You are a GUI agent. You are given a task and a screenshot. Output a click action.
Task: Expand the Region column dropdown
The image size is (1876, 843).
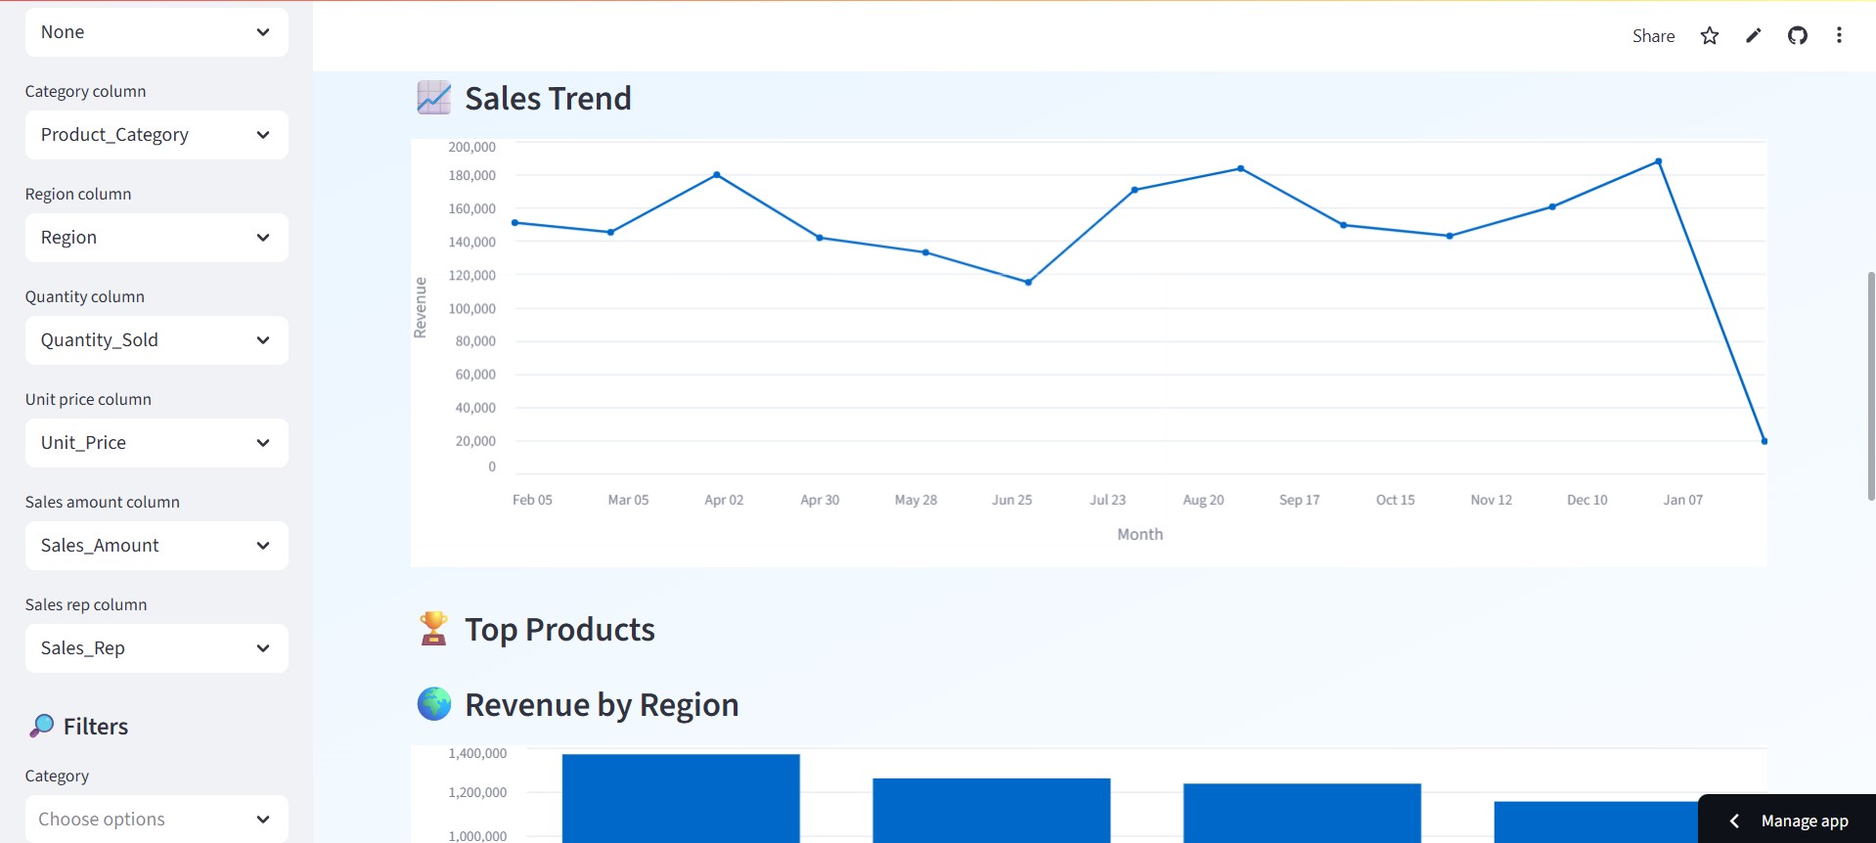pos(156,238)
